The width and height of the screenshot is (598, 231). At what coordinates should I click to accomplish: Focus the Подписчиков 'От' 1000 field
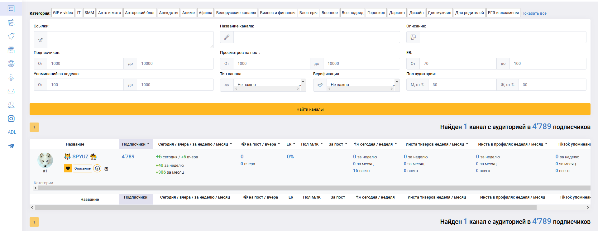(85, 64)
